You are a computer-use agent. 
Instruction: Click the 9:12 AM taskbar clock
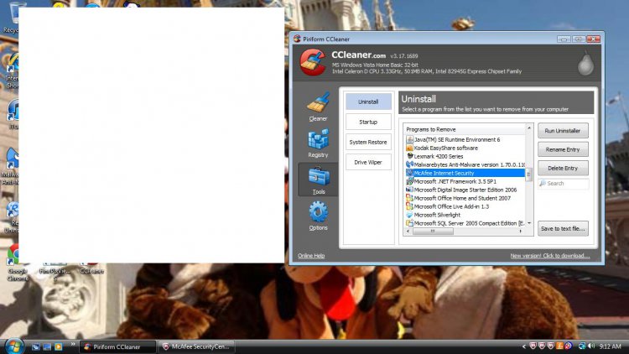[610, 346]
